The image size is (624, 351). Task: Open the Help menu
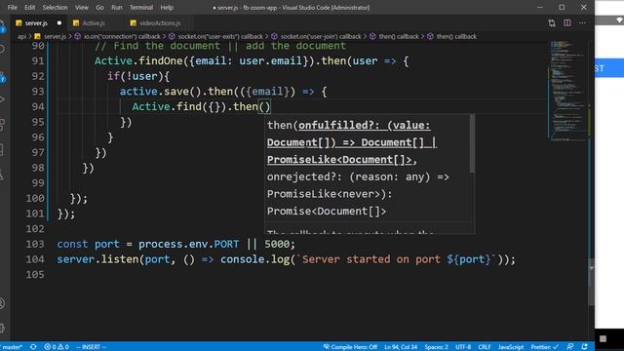pyautogui.click(x=167, y=7)
